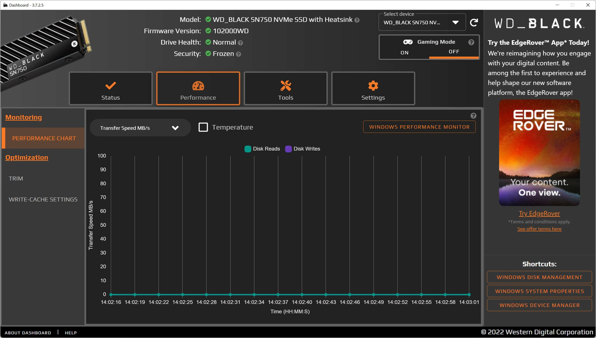Turn Gaming Mode ON

404,53
